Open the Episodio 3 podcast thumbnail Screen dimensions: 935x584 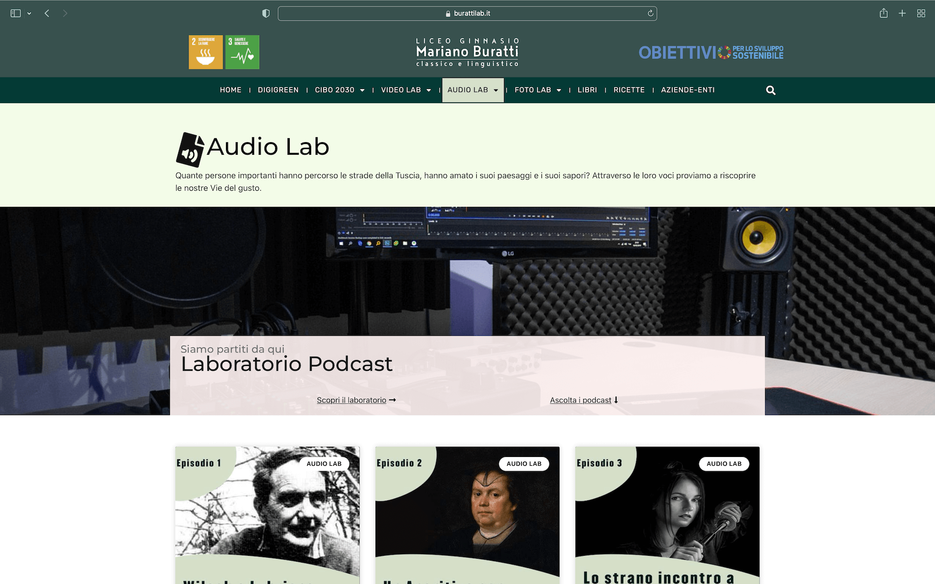coord(667,515)
